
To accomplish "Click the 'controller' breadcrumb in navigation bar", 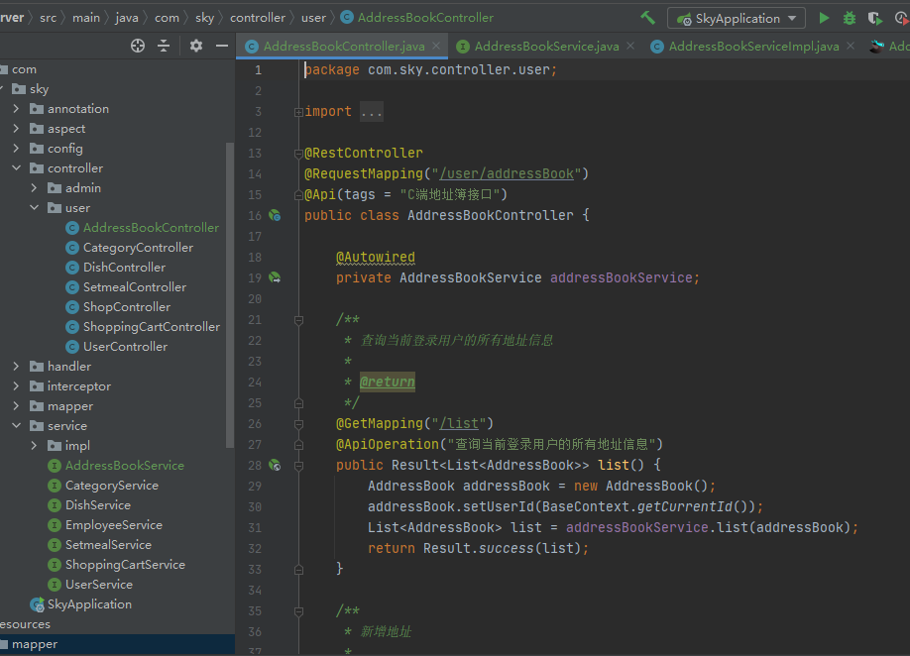I will coord(257,18).
